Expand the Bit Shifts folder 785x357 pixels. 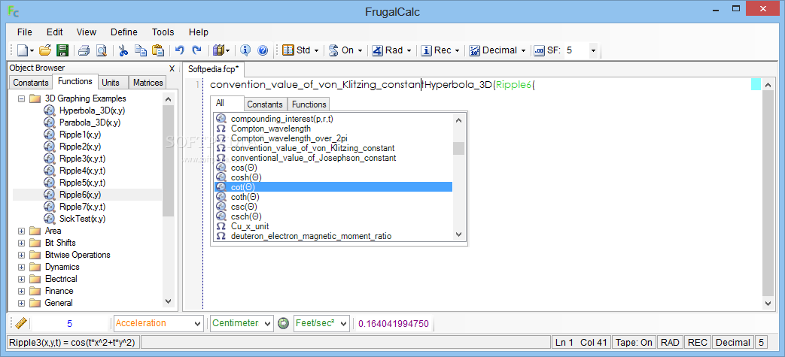pyautogui.click(x=21, y=243)
